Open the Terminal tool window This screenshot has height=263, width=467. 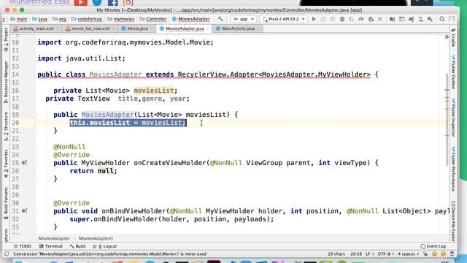click(x=50, y=246)
